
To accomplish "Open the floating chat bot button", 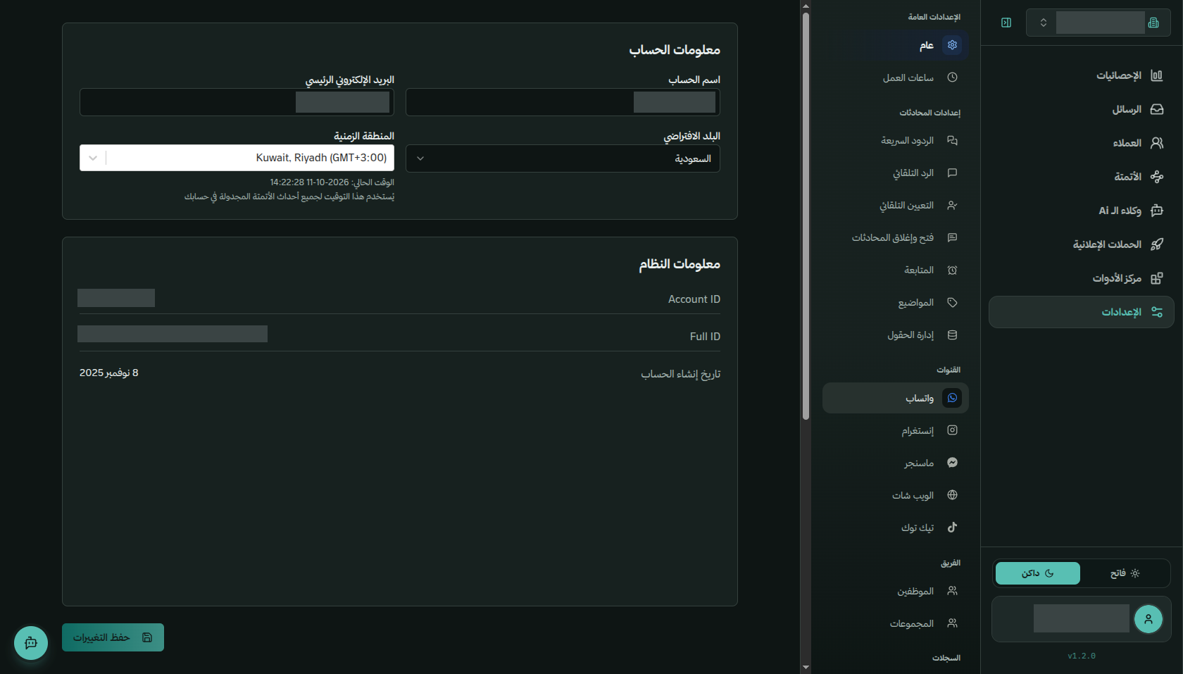I will coord(31,643).
